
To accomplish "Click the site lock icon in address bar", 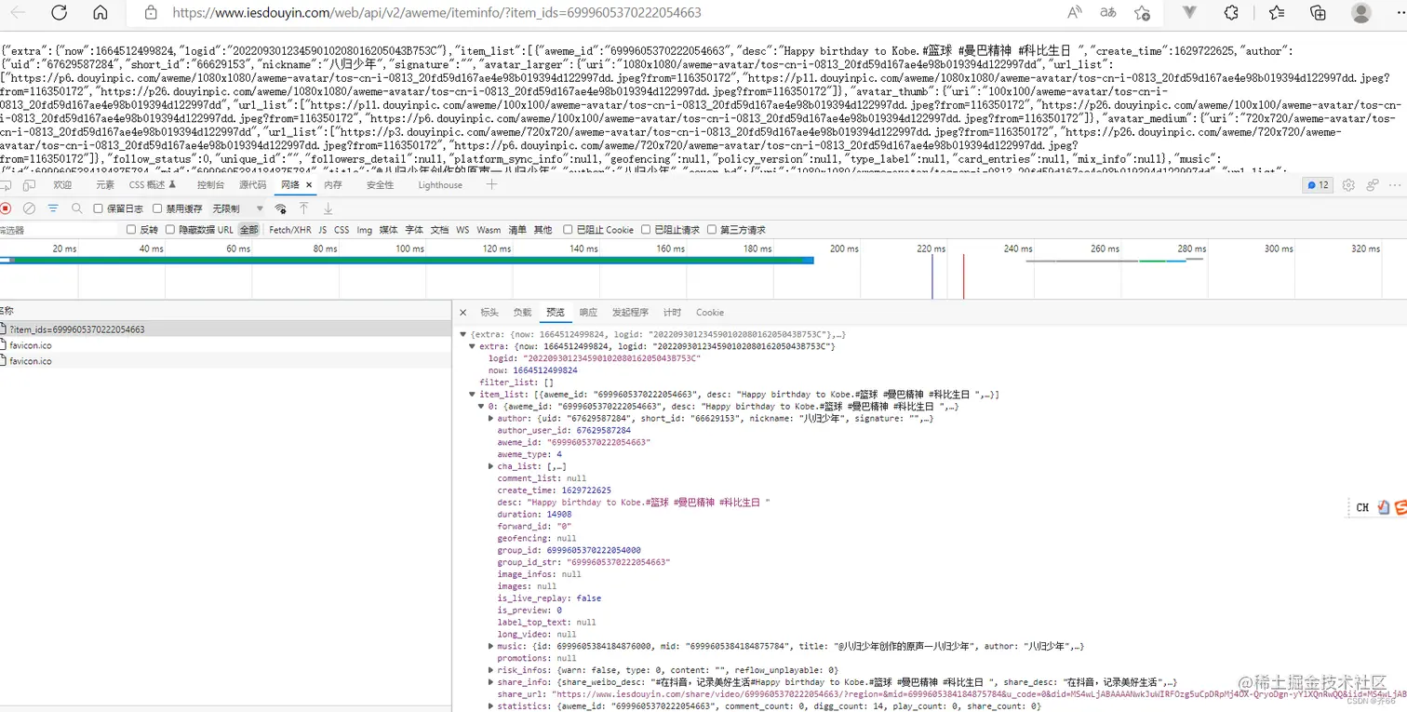I will (x=151, y=13).
